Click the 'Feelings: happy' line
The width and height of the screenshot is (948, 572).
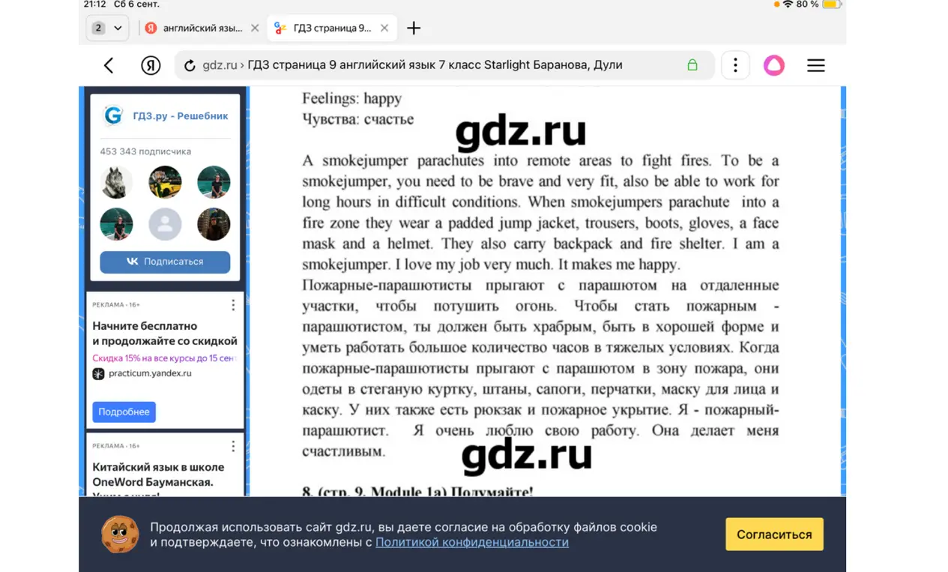point(352,99)
